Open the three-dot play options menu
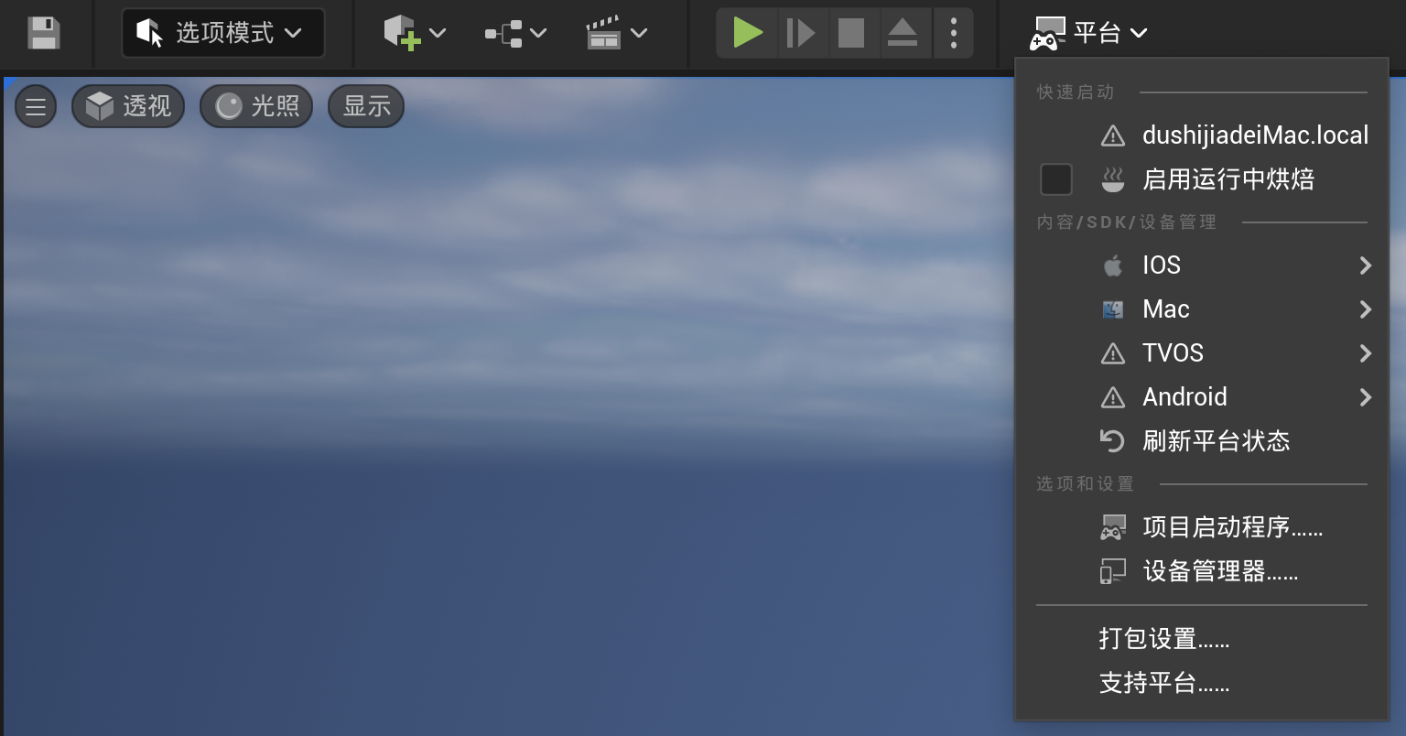Image resolution: width=1406 pixels, height=736 pixels. coord(953,33)
